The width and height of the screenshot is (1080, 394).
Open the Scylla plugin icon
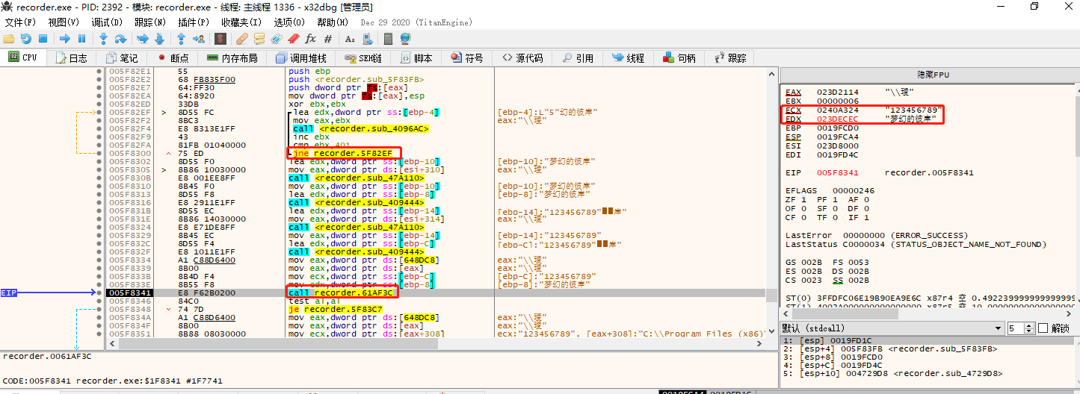coord(220,38)
